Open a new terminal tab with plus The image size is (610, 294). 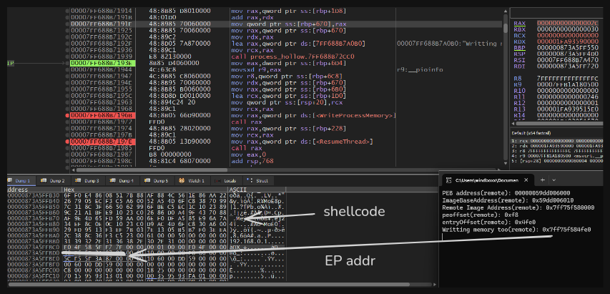coord(544,180)
